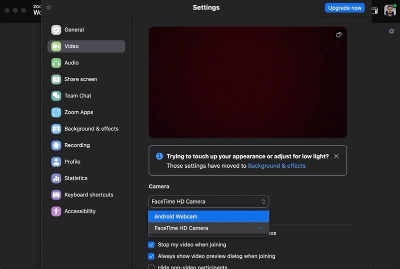Open the Profile person sidebar icon

(x=56, y=162)
